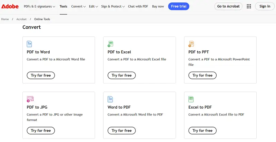Try PDF to Excel for free
Screen dimensions: 276x142
122,75
